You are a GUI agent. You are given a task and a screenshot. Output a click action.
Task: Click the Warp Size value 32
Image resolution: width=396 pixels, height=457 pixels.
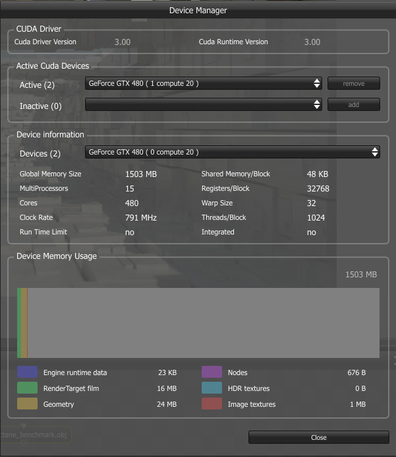click(x=312, y=203)
